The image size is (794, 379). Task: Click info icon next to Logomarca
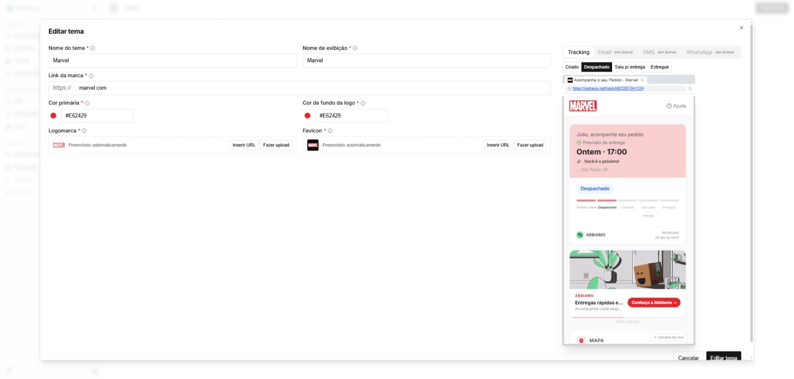coord(84,131)
